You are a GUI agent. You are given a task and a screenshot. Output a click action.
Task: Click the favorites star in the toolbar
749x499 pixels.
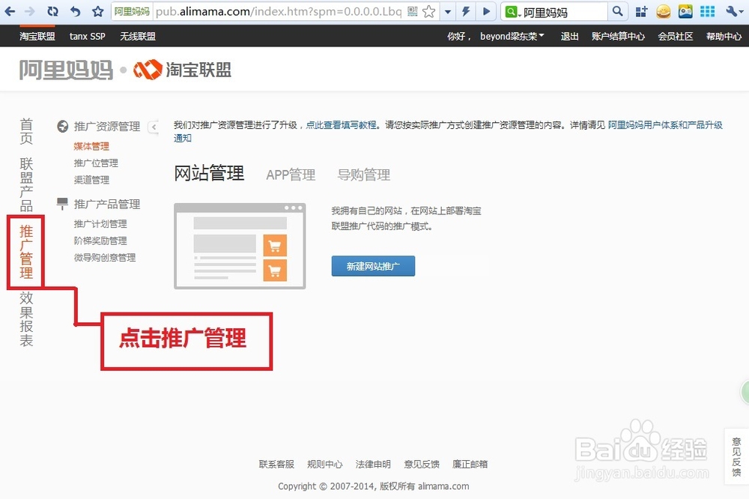tap(98, 11)
